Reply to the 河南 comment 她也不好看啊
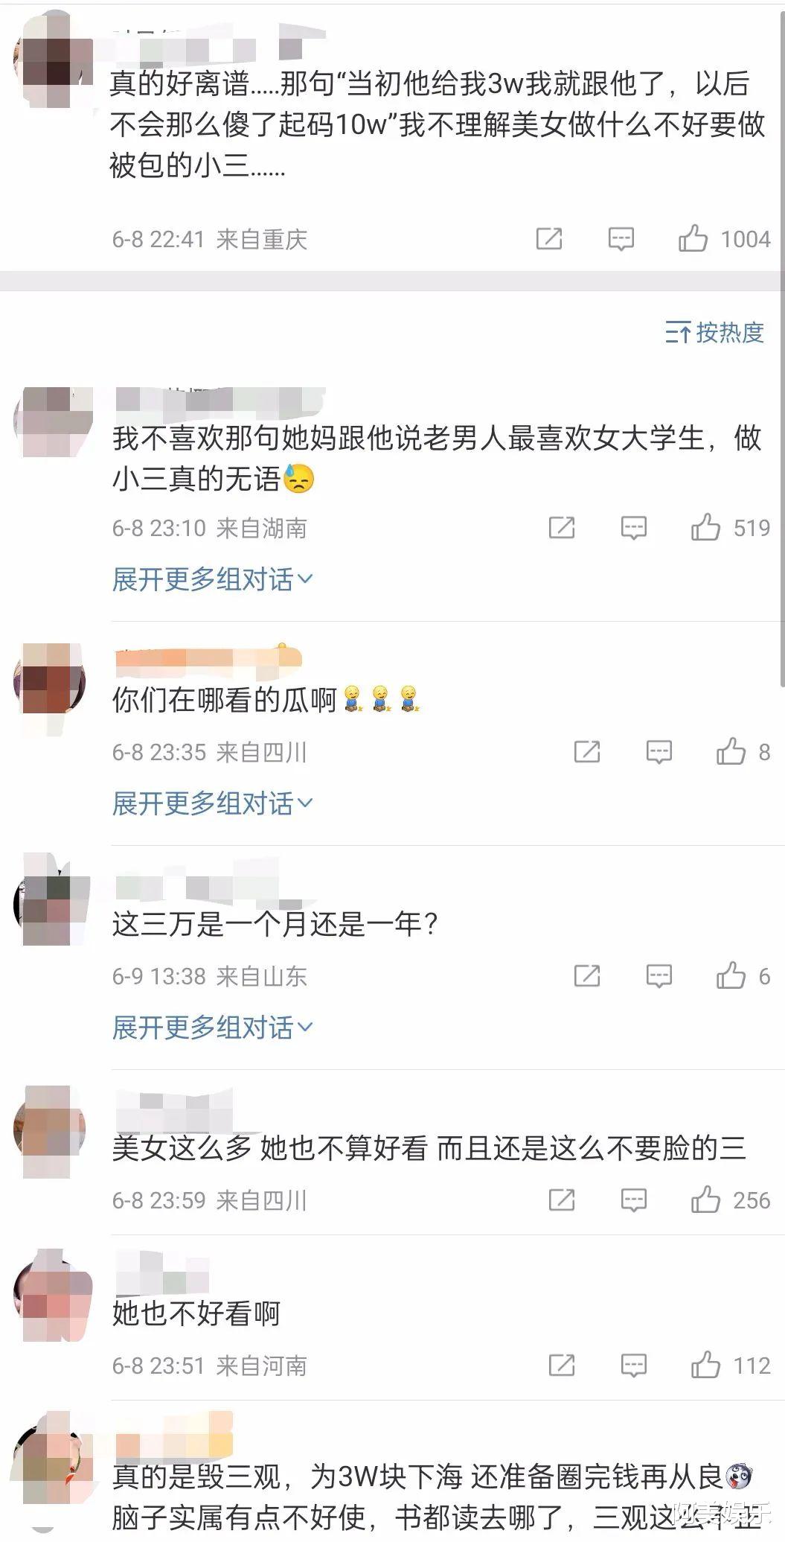Image resolution: width=785 pixels, height=1542 pixels. 633,1366
